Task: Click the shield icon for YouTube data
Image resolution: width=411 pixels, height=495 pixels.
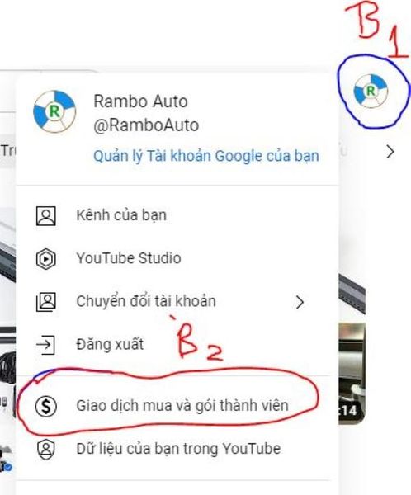Action: pos(46,450)
